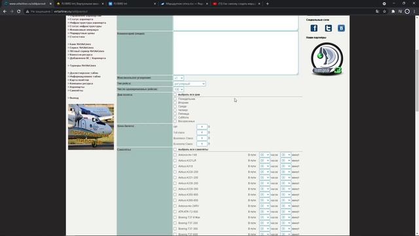Open the flight type 'регулярный' dropdown
Image resolution: width=419 pixels, height=236 pixels.
point(189,84)
